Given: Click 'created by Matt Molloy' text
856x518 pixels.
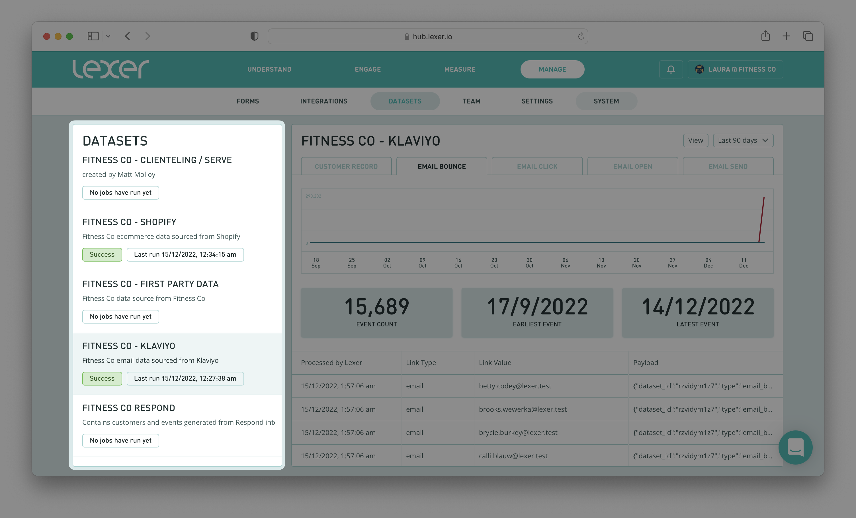Looking at the screenshot, I should [x=119, y=175].
